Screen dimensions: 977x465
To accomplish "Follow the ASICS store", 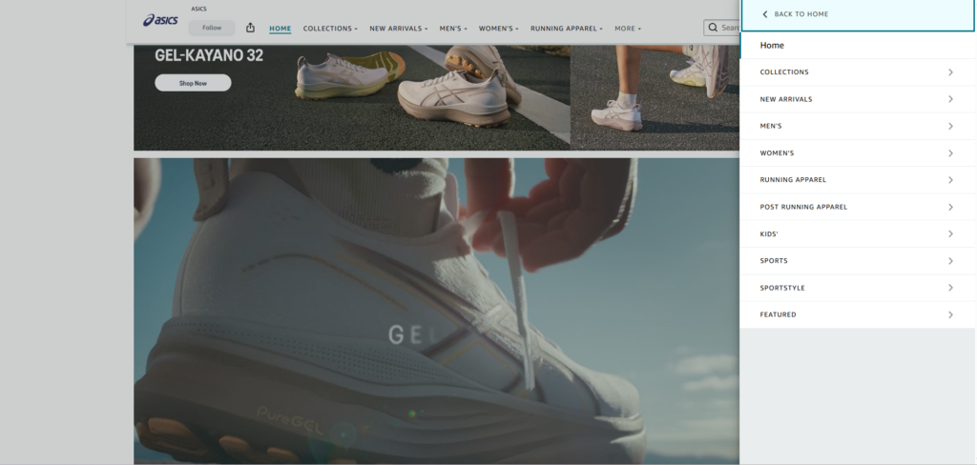I will coord(212,28).
